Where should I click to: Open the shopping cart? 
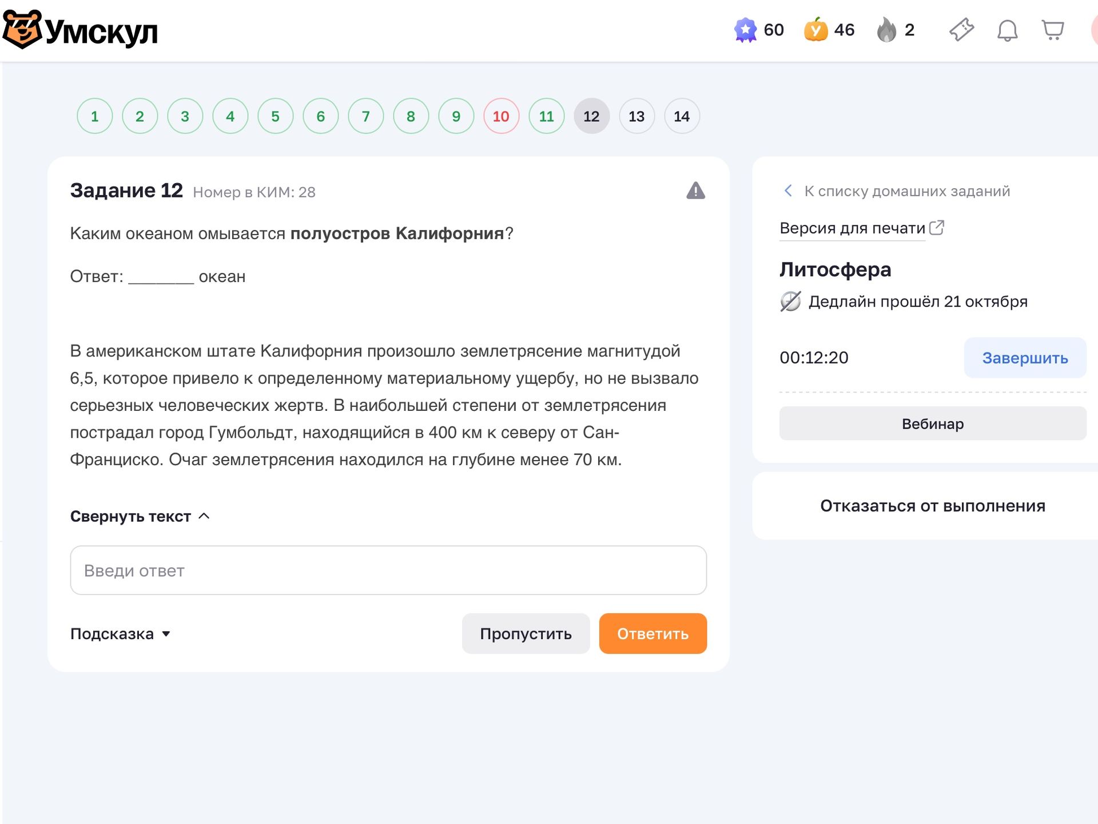click(x=1053, y=30)
